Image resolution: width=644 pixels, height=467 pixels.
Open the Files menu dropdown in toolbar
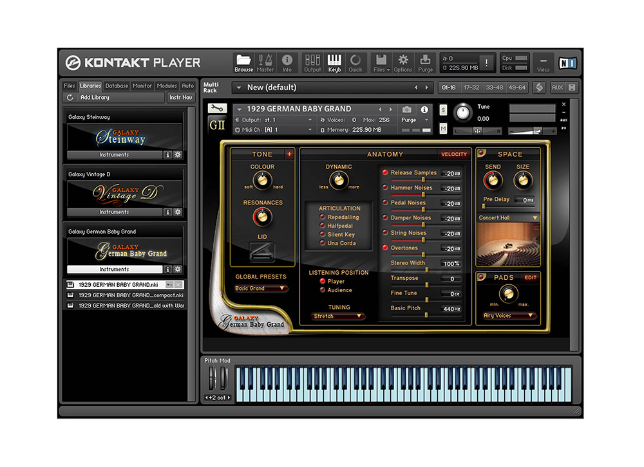381,62
